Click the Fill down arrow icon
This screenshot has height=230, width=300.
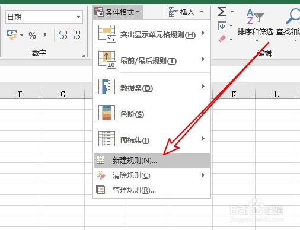coord(222,25)
